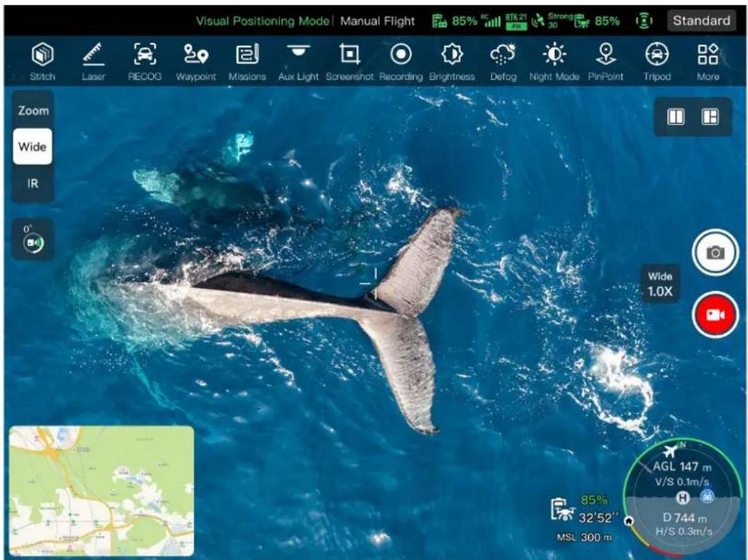Activate the Laser rangefinder tool
The image size is (748, 560).
click(x=93, y=62)
